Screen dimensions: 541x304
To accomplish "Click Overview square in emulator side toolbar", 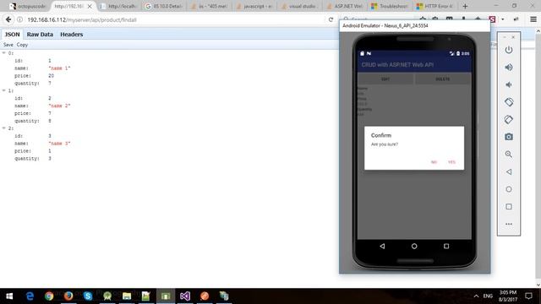I will point(509,206).
